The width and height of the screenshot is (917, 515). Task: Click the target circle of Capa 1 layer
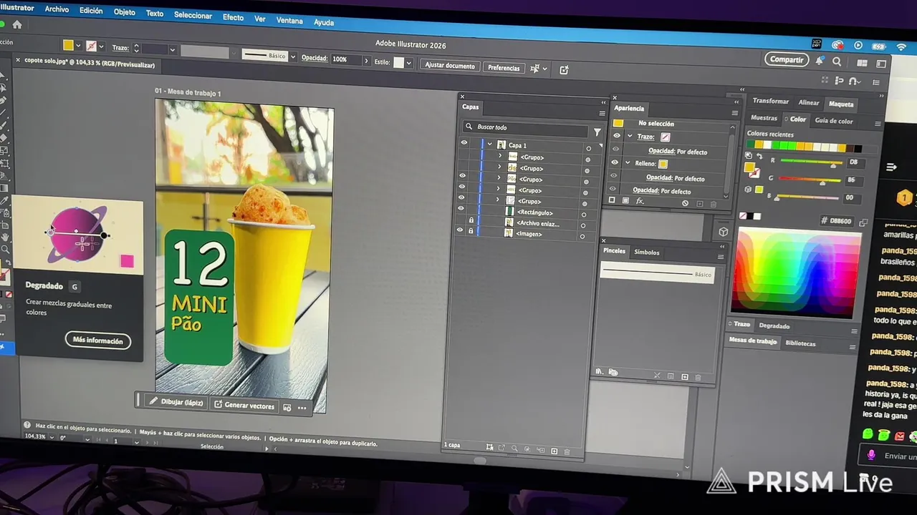(589, 149)
